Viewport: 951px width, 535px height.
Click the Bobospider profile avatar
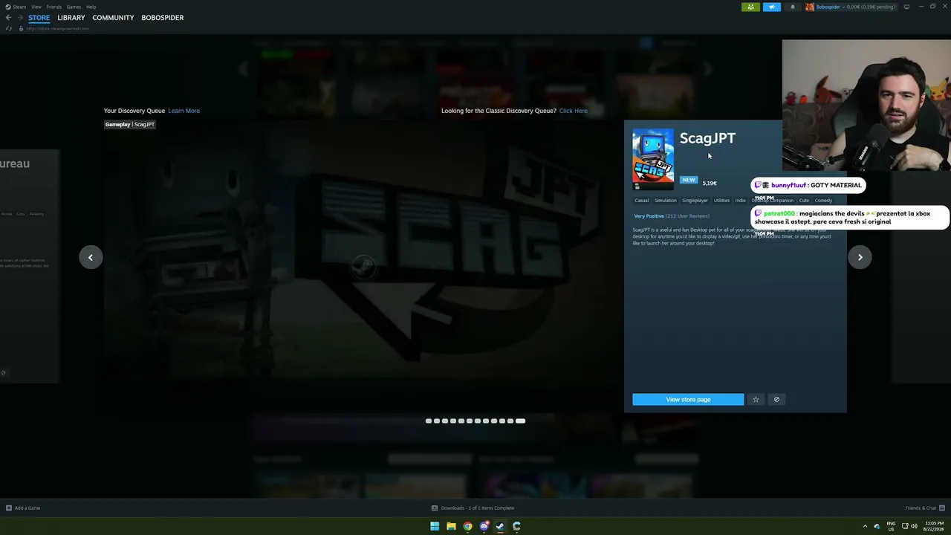[x=810, y=7]
